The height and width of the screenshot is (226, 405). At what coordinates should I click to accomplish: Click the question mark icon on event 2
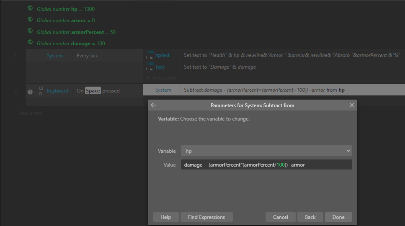tap(30, 92)
